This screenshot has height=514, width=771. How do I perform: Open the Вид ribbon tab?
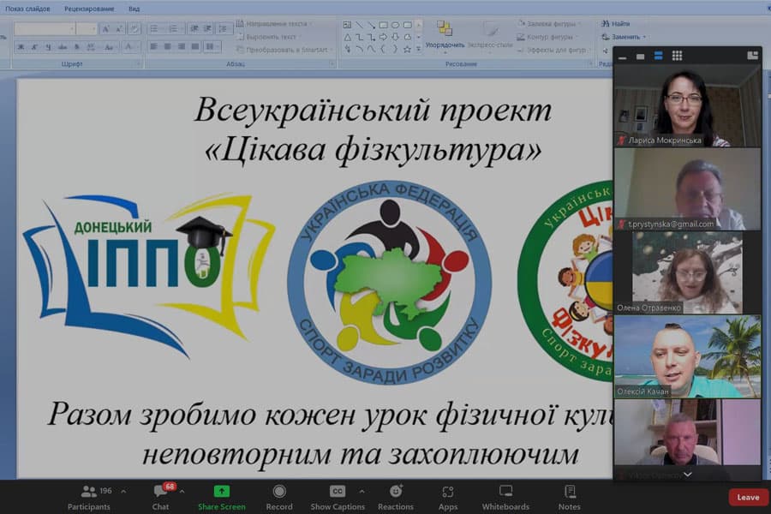[x=134, y=7]
